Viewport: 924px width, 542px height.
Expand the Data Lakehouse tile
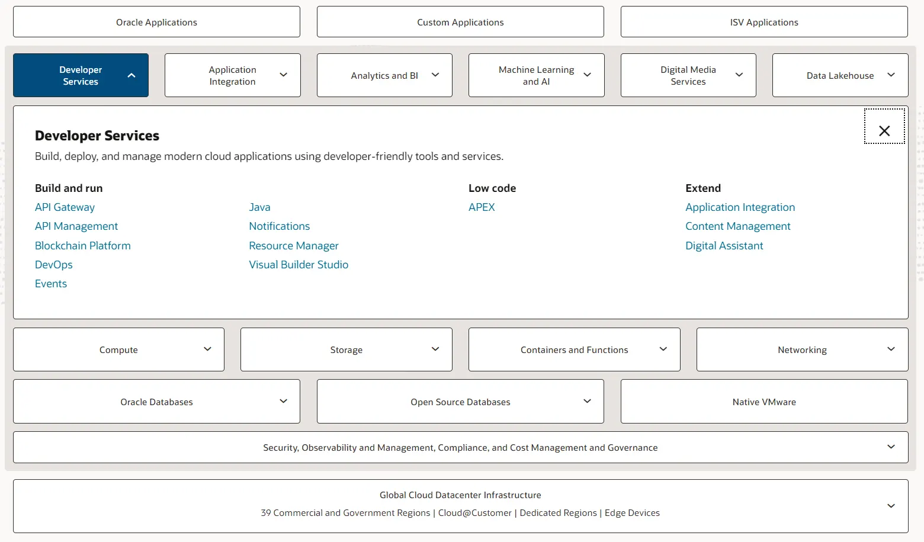tap(840, 75)
